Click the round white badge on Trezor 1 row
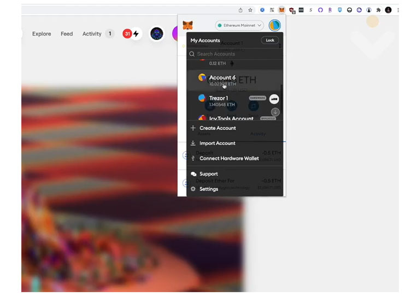 [x=274, y=99]
